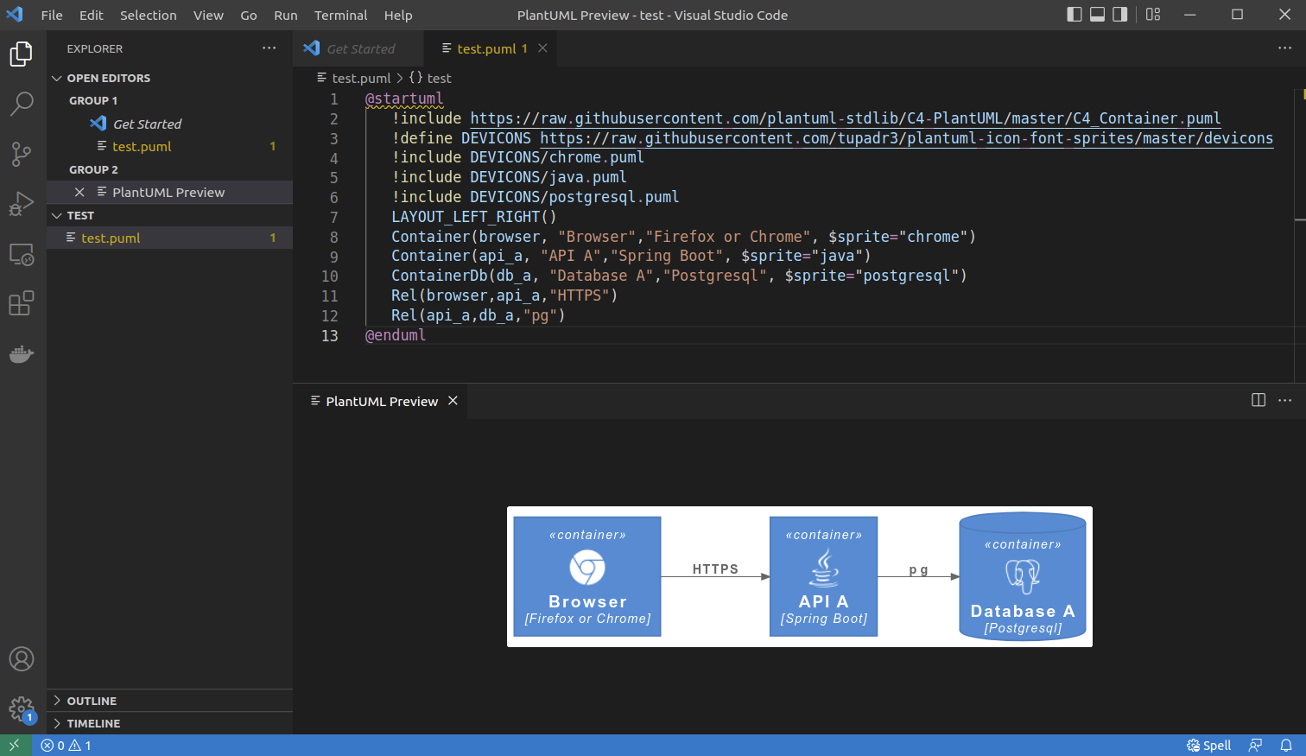Open the Help menu
1306x756 pixels.
(x=398, y=15)
